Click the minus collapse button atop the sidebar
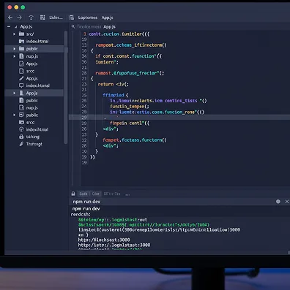This screenshot has width=290, height=290. coord(9,26)
